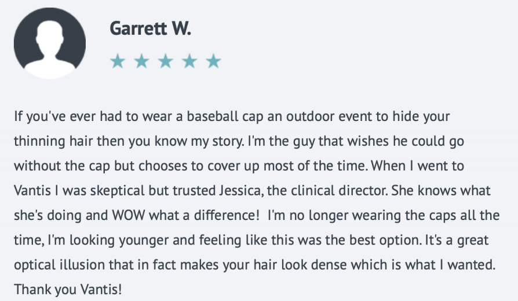The height and width of the screenshot is (301, 518).
Task: Click the white silhouette inside the avatar
Action: pyautogui.click(x=50, y=48)
